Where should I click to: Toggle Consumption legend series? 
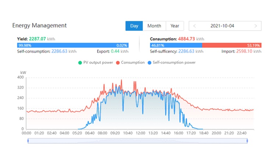[130, 62]
